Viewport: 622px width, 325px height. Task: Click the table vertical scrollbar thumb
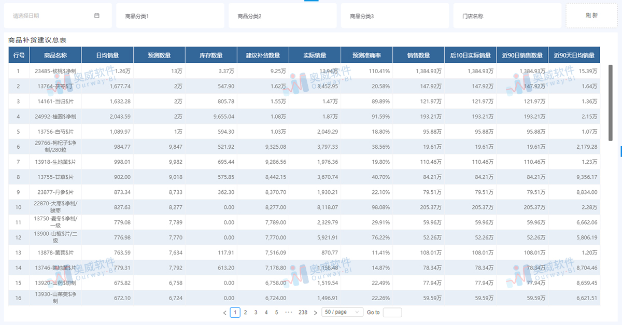610,103
